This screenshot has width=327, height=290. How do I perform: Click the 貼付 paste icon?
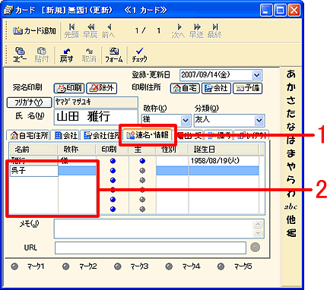[x=42, y=55]
